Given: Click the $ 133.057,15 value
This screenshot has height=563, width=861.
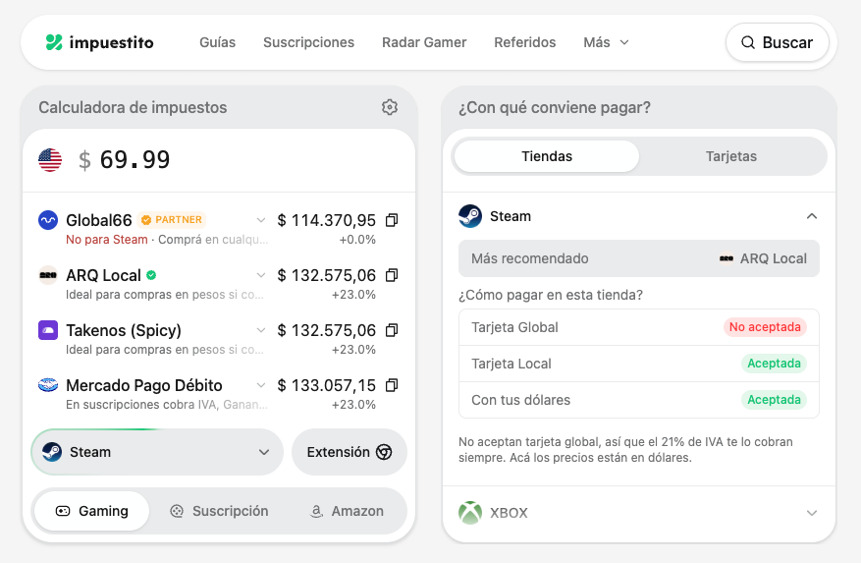Looking at the screenshot, I should [327, 385].
